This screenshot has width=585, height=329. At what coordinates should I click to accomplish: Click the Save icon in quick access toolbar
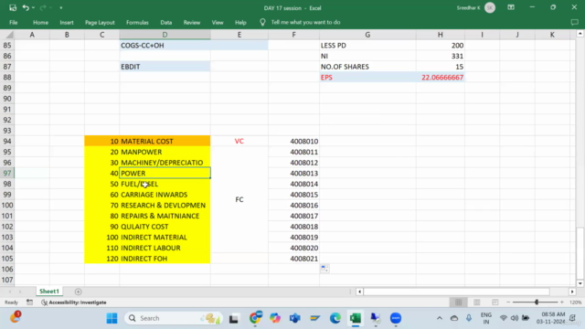tap(13, 7)
